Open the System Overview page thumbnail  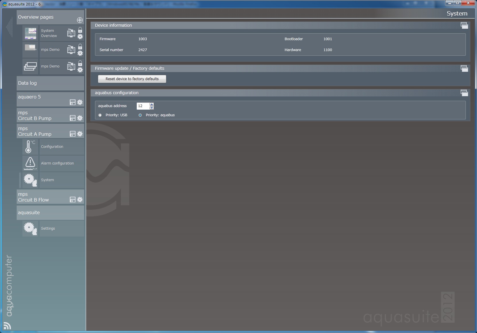point(30,33)
